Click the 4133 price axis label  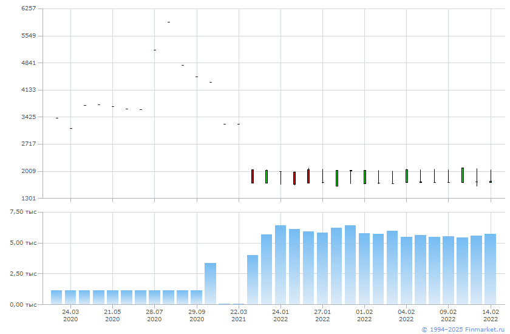point(29,89)
